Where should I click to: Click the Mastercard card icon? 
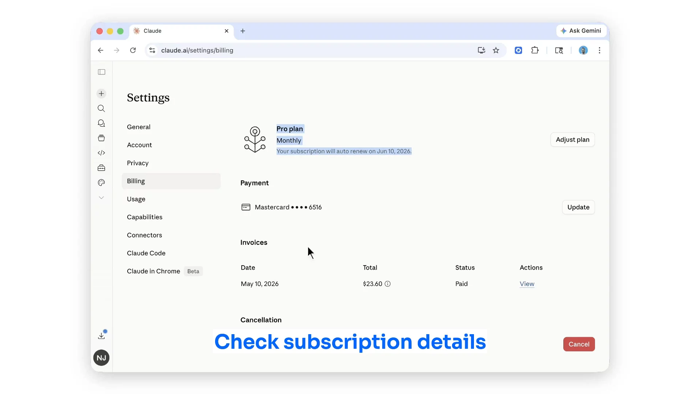click(x=246, y=207)
